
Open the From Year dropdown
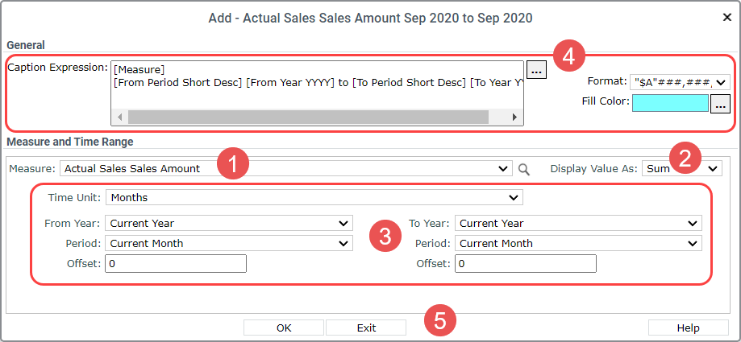[229, 223]
